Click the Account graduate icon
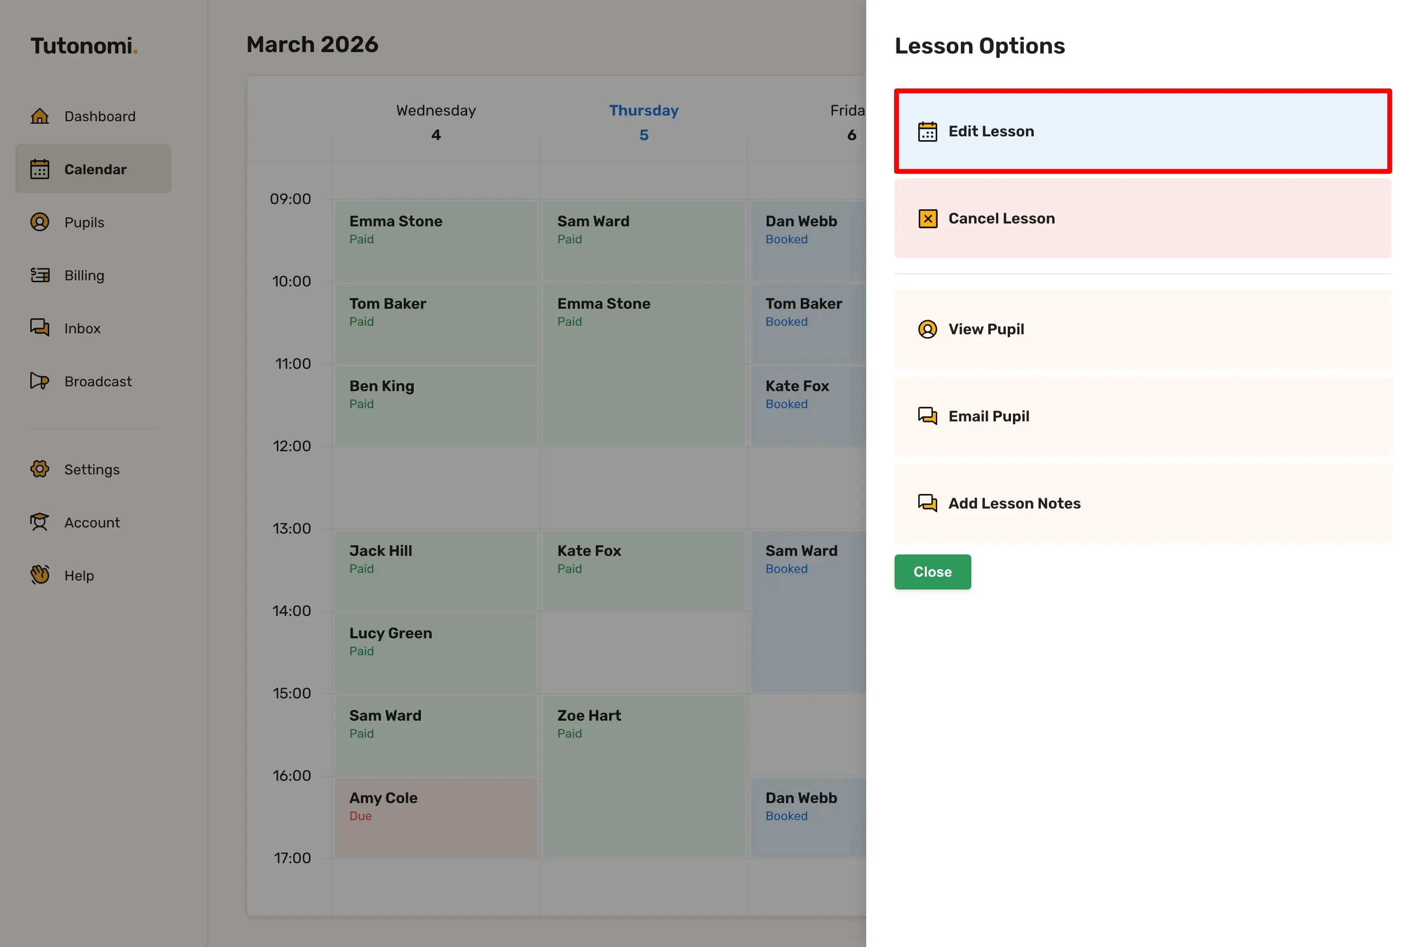1420x947 pixels. 40,522
